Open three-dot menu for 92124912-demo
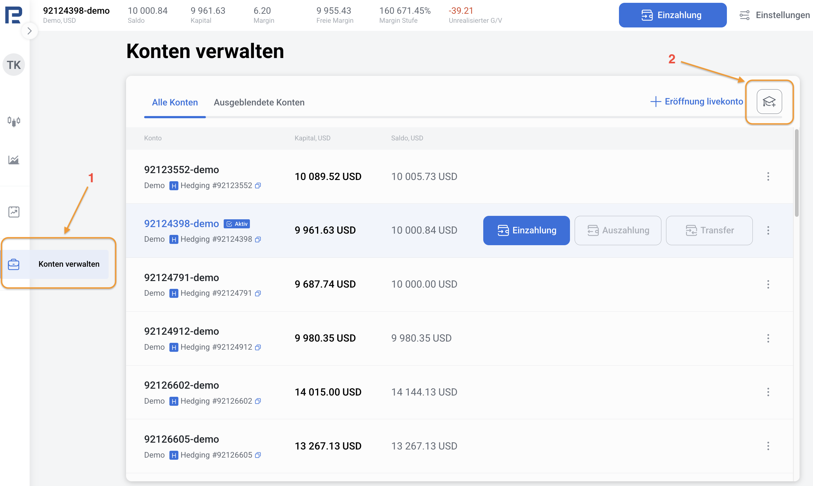813x486 pixels. click(x=768, y=338)
